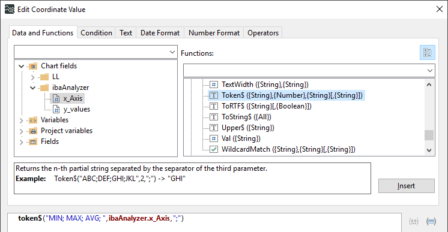Select the Token$ function entry
This screenshot has width=448, height=232.
[292, 95]
